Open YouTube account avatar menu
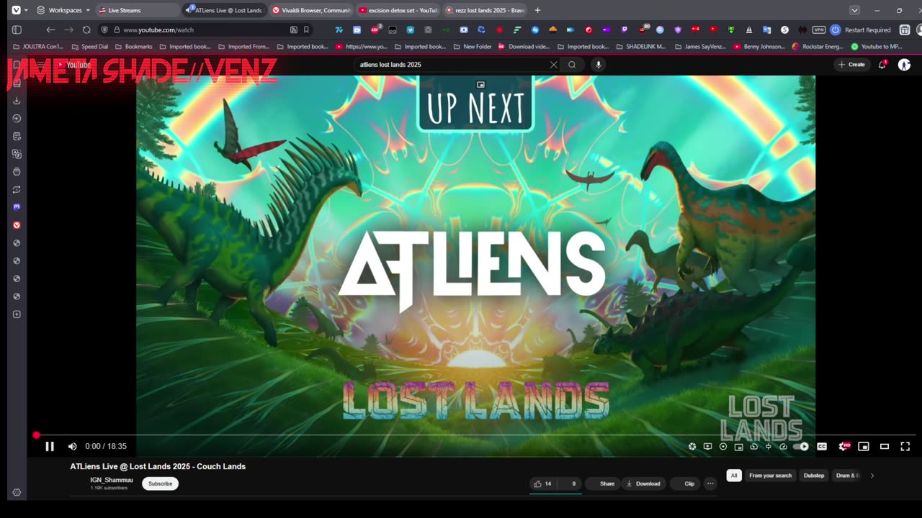Viewport: 922px width, 518px height. click(904, 65)
